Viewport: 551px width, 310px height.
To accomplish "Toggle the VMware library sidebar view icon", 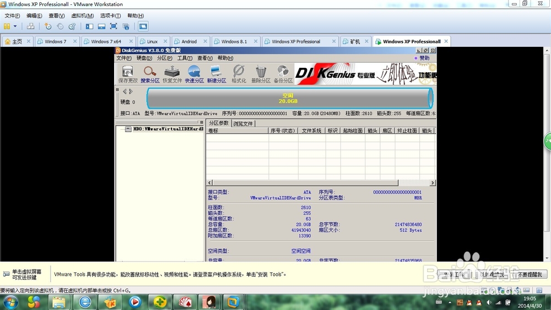I will pyautogui.click(x=90, y=26).
